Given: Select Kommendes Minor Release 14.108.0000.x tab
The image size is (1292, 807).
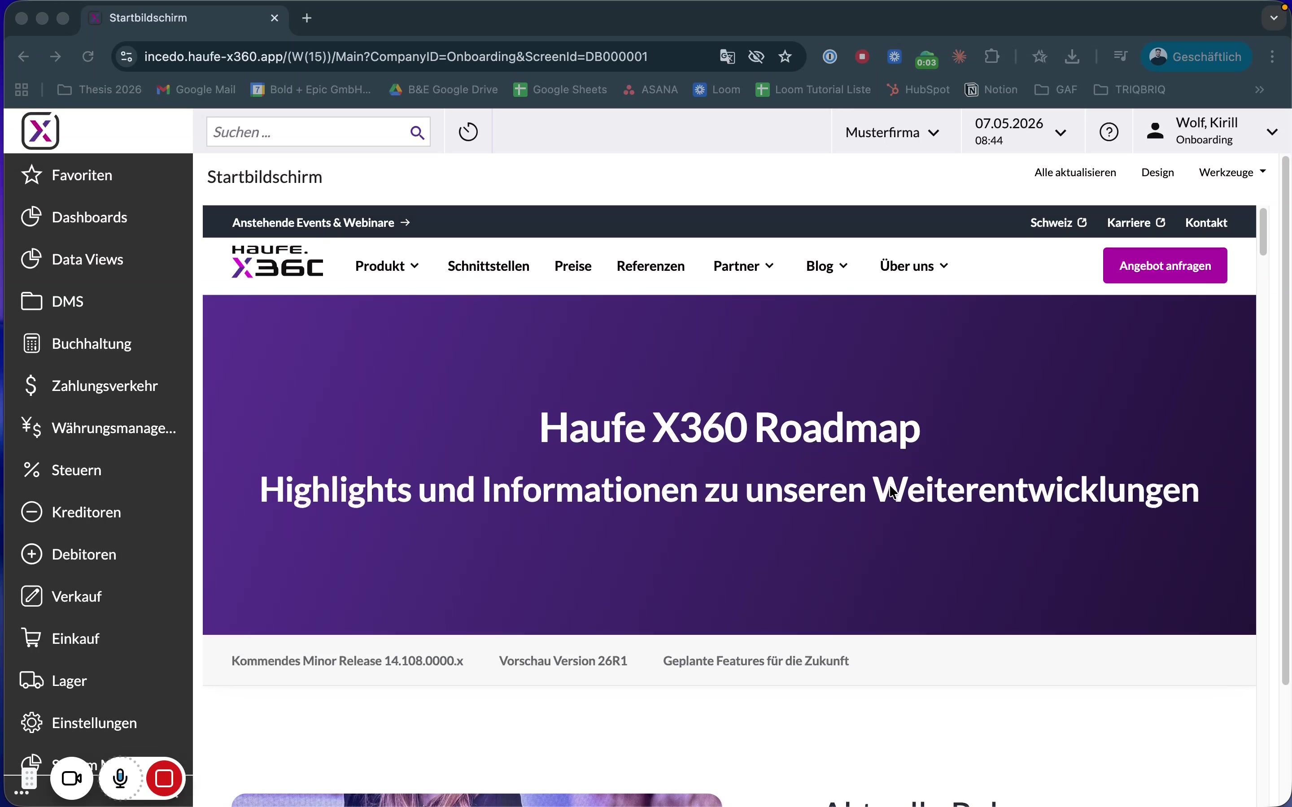Looking at the screenshot, I should [347, 661].
